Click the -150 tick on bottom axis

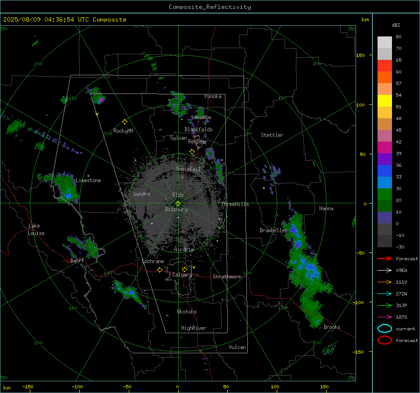(28, 386)
